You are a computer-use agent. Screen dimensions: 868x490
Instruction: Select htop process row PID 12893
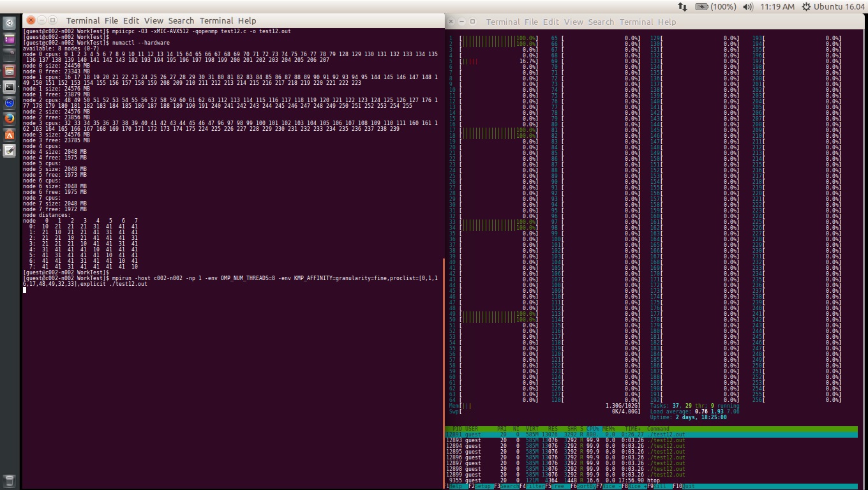pos(652,440)
